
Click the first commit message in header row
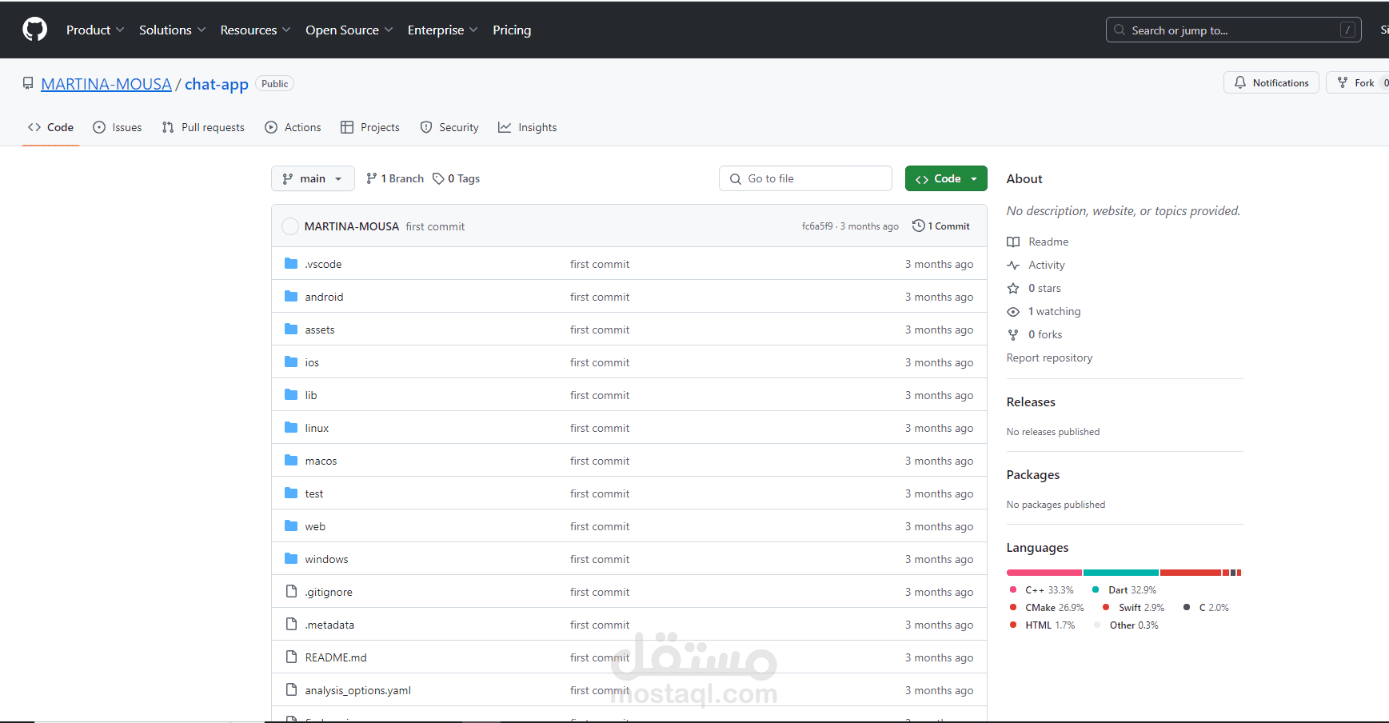point(435,226)
